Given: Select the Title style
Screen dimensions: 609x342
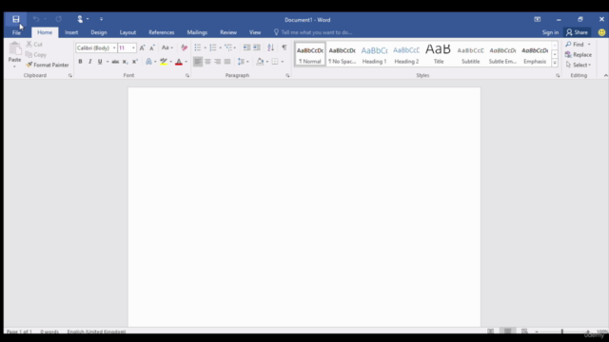Looking at the screenshot, I should click(439, 55).
